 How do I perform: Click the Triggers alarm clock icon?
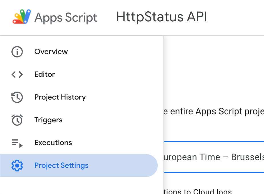tap(17, 120)
